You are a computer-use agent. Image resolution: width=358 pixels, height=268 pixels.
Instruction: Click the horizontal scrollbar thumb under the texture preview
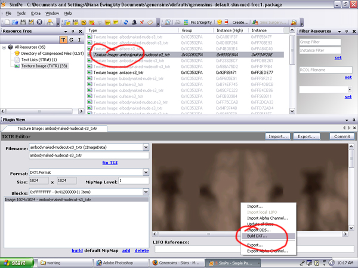(x=208, y=234)
